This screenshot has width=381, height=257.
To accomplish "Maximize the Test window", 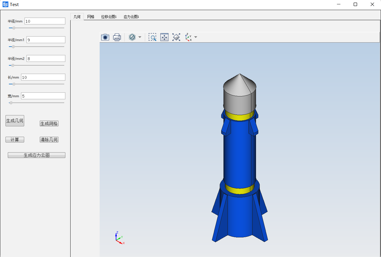I will coord(355,4).
